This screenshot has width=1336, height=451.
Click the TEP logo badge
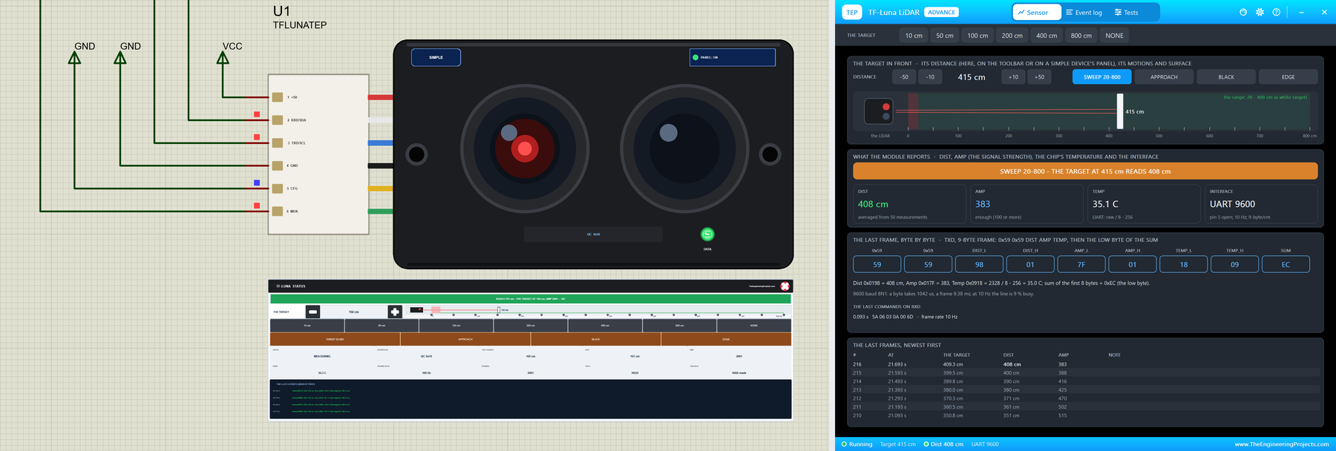point(852,13)
